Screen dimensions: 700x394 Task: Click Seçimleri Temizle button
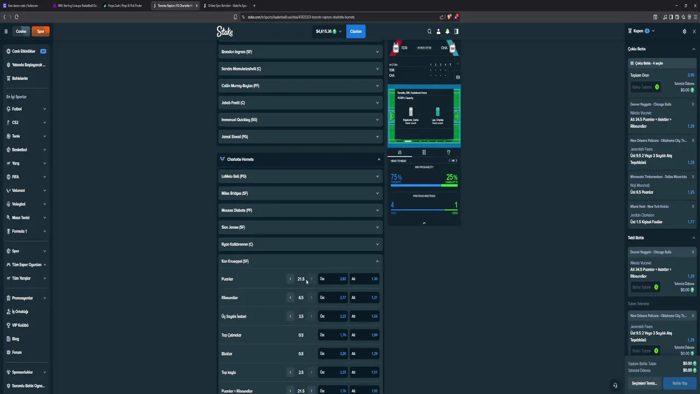(644, 383)
